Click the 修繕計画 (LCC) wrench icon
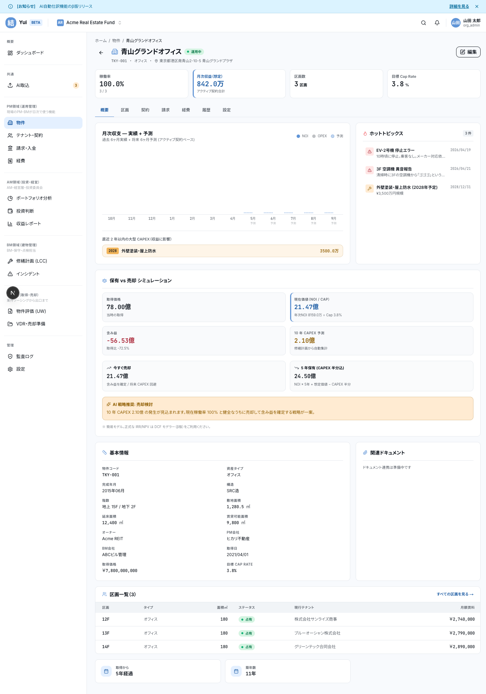Viewport: 486px width, 694px height. (x=10, y=261)
